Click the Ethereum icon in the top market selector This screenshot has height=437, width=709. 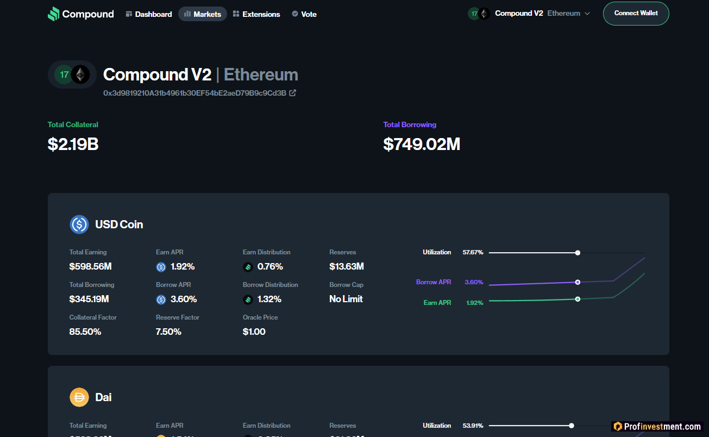[x=484, y=14]
